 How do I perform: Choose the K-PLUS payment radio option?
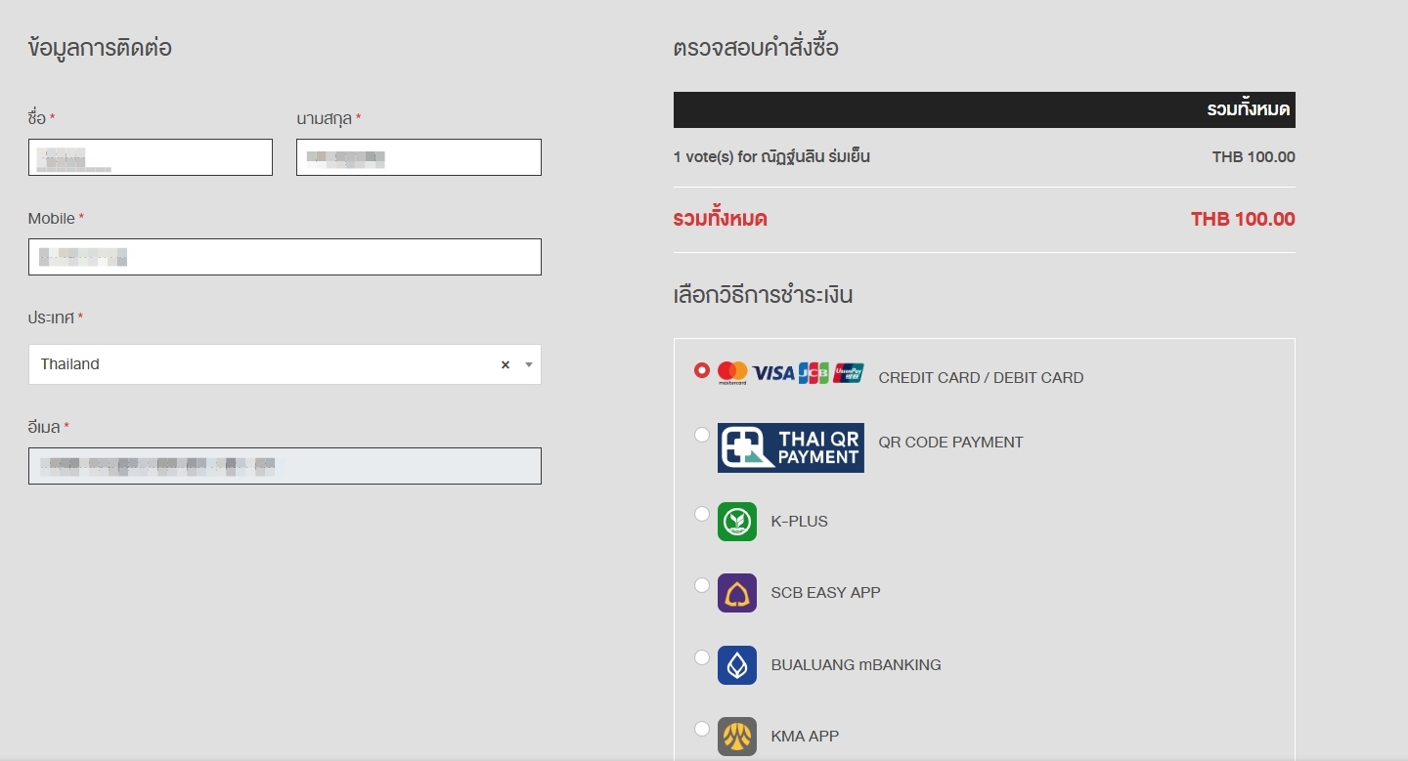701,514
